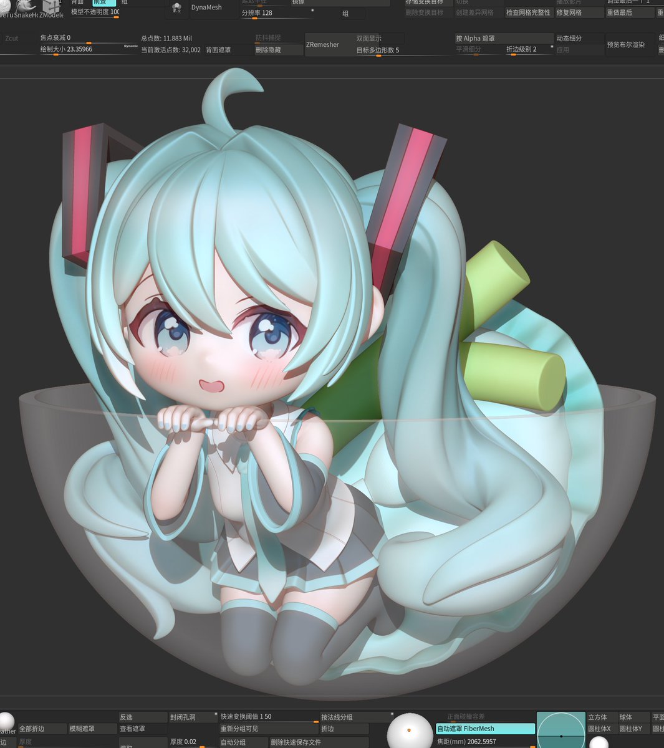This screenshot has height=748, width=664.
Task: Select the SnakeHook brush icon
Action: coord(26,8)
